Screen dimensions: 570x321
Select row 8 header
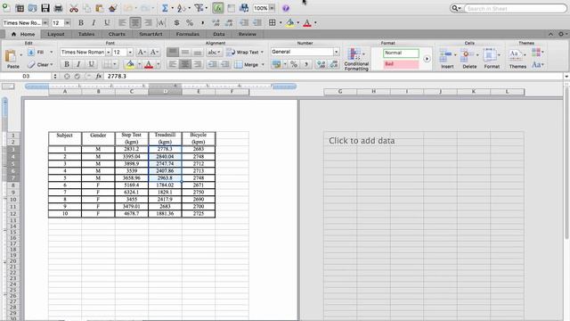click(12, 185)
